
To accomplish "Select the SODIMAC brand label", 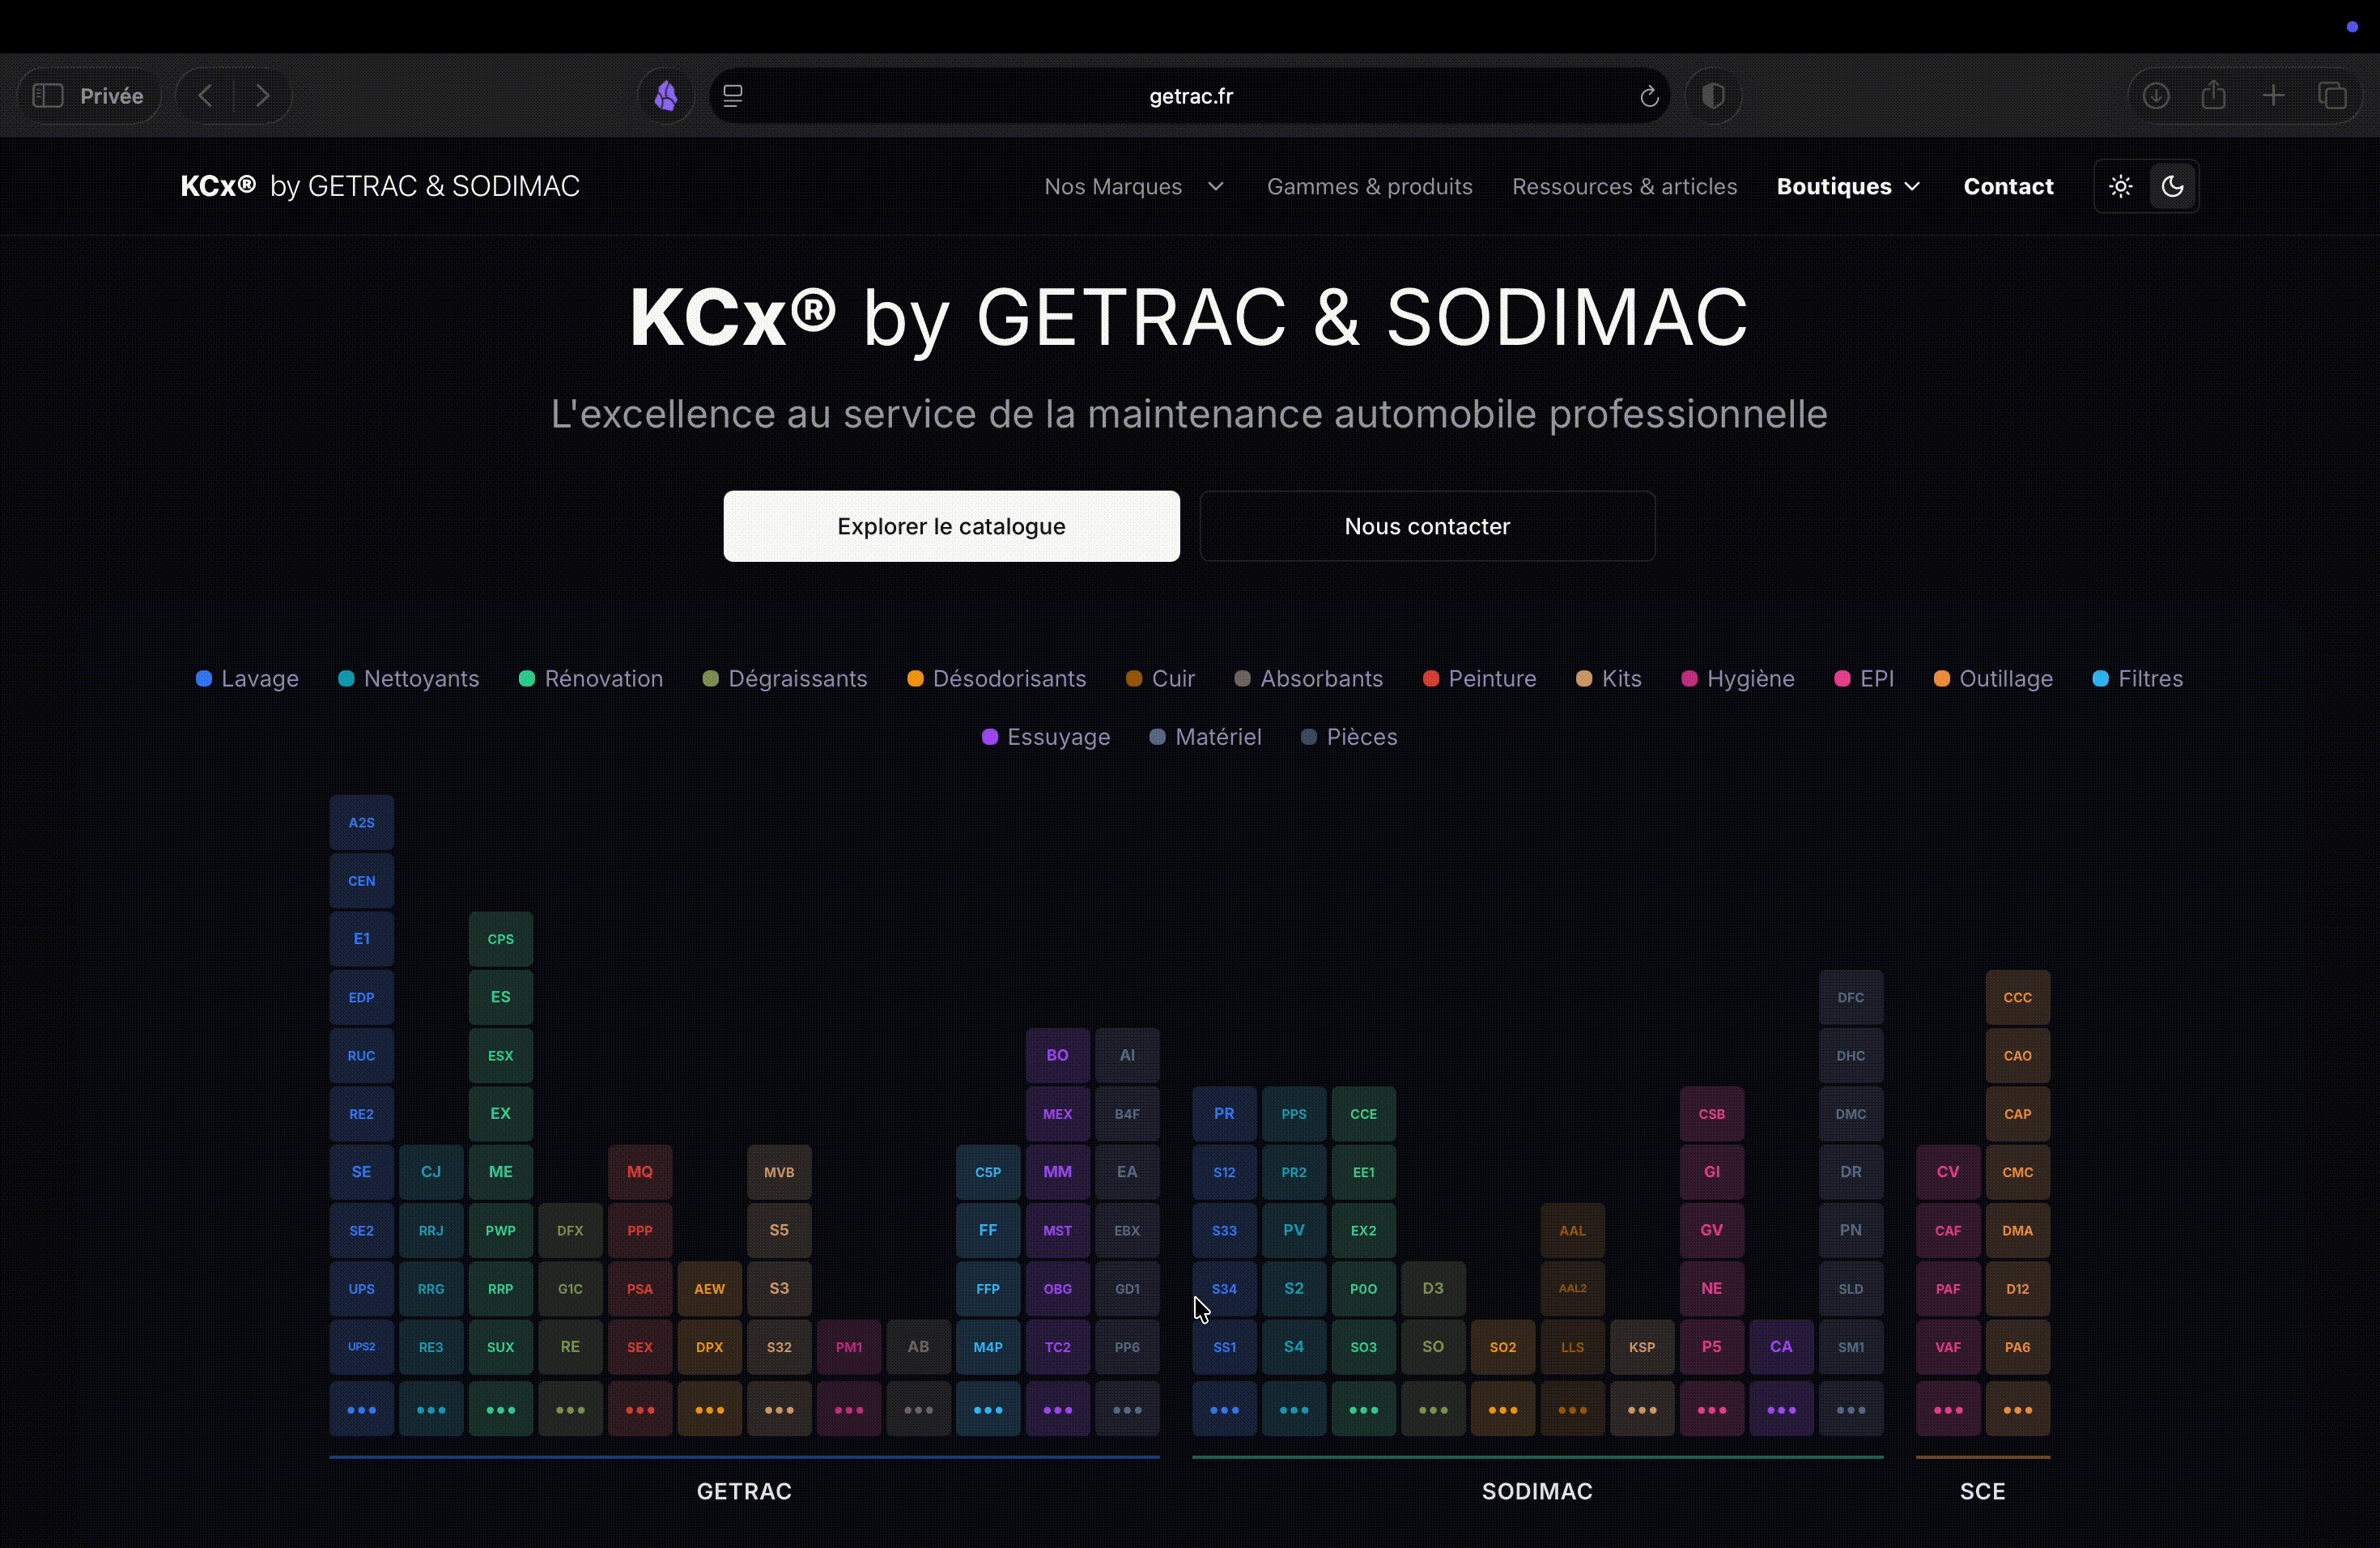I will tap(1537, 1491).
